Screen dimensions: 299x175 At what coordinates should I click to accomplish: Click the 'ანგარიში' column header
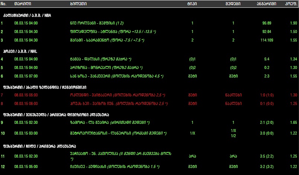(x=266, y=4)
